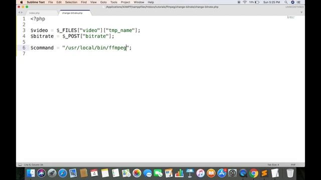Click the Sun 5:25 PM clock
The width and height of the screenshot is (321, 180).
pos(271,2)
